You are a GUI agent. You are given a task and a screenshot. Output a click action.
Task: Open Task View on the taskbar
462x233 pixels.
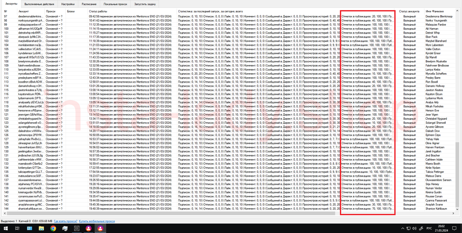click(17, 228)
